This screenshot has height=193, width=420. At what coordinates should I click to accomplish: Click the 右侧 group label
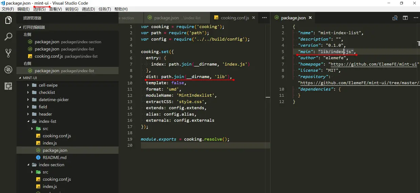click(27, 64)
